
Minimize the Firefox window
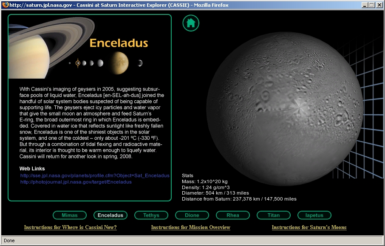point(365,5)
